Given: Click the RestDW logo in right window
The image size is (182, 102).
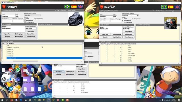Looking at the screenshot, I should (107, 7).
